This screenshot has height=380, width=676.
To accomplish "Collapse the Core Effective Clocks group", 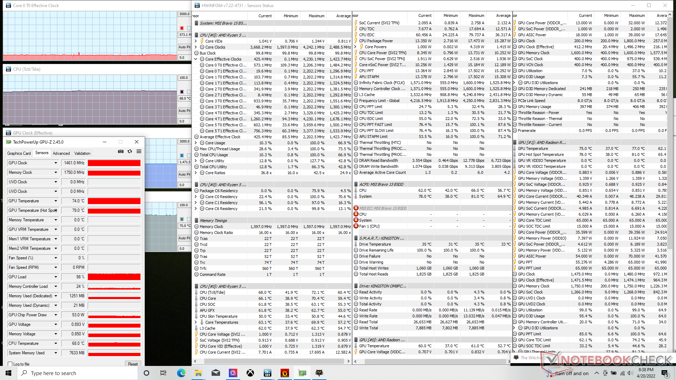I will tap(196, 59).
